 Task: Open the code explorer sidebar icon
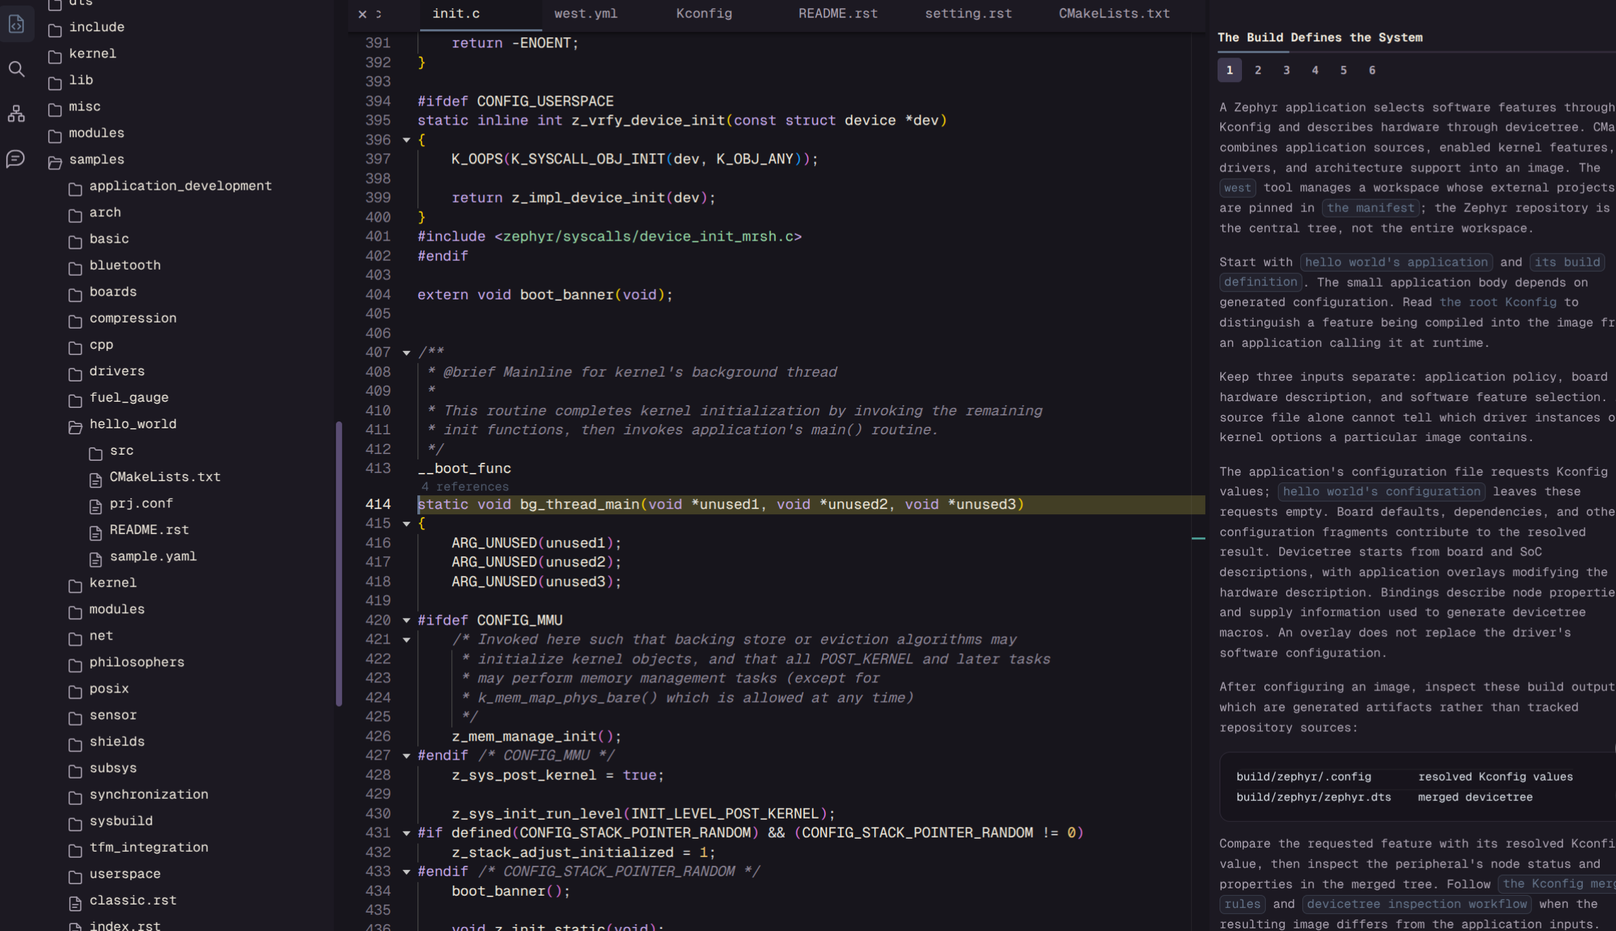16,24
